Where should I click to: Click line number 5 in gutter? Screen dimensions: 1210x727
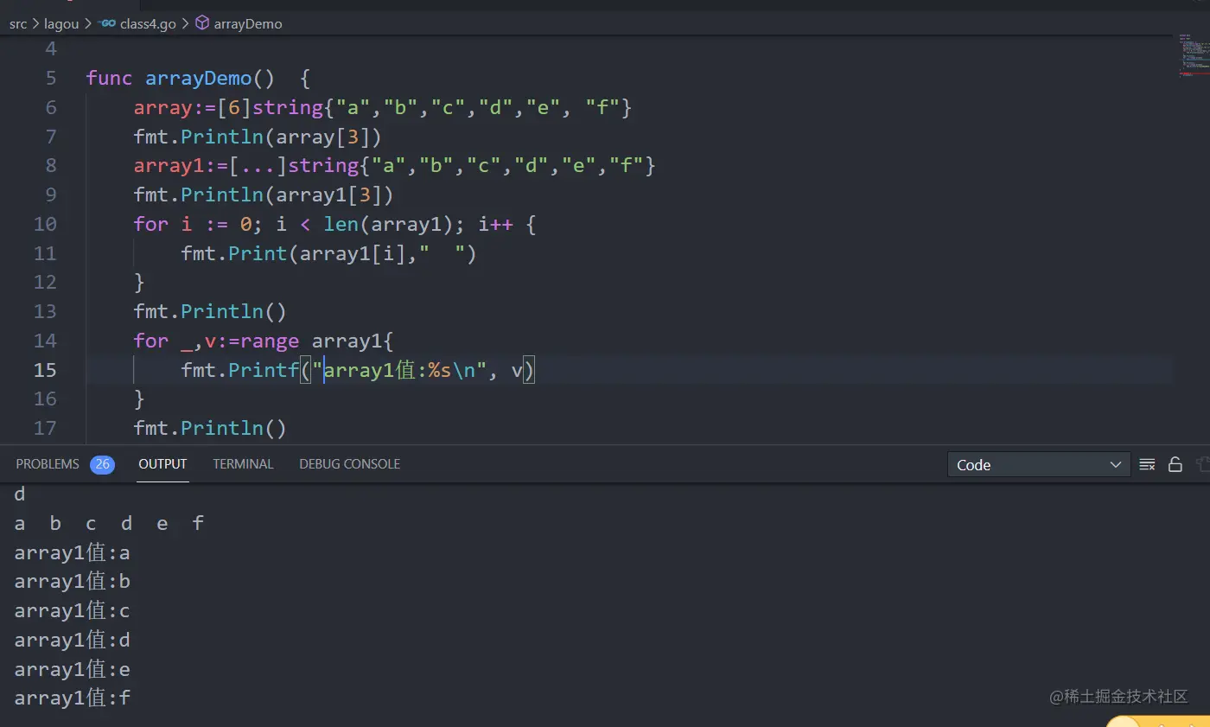pos(50,79)
